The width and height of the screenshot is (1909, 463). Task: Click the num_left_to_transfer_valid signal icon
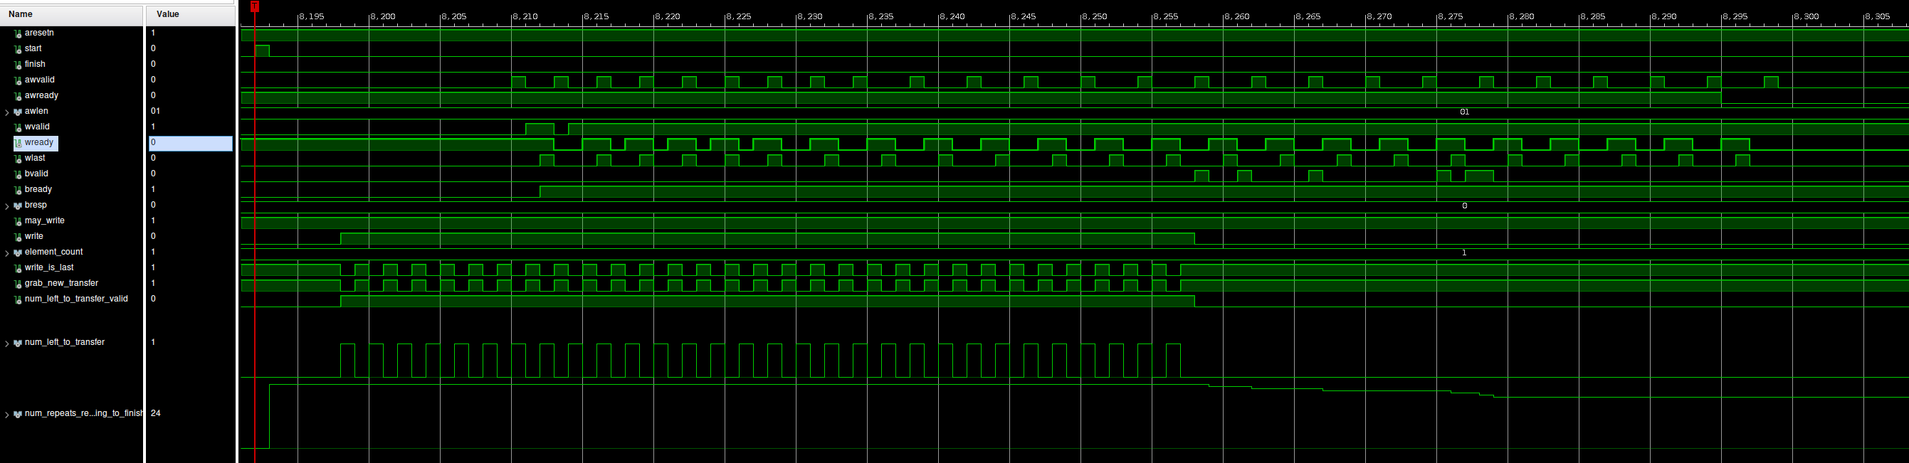tap(18, 299)
